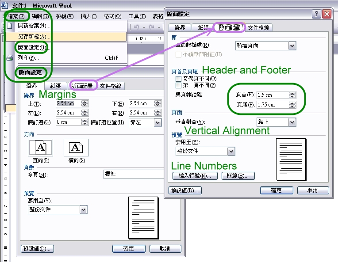Switch to 版面配置 tab in right dialog
Image resolution: width=338 pixels, height=262 pixels.
click(230, 27)
